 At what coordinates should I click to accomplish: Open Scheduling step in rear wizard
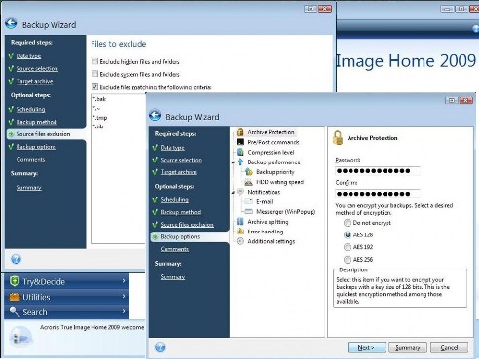click(30, 109)
